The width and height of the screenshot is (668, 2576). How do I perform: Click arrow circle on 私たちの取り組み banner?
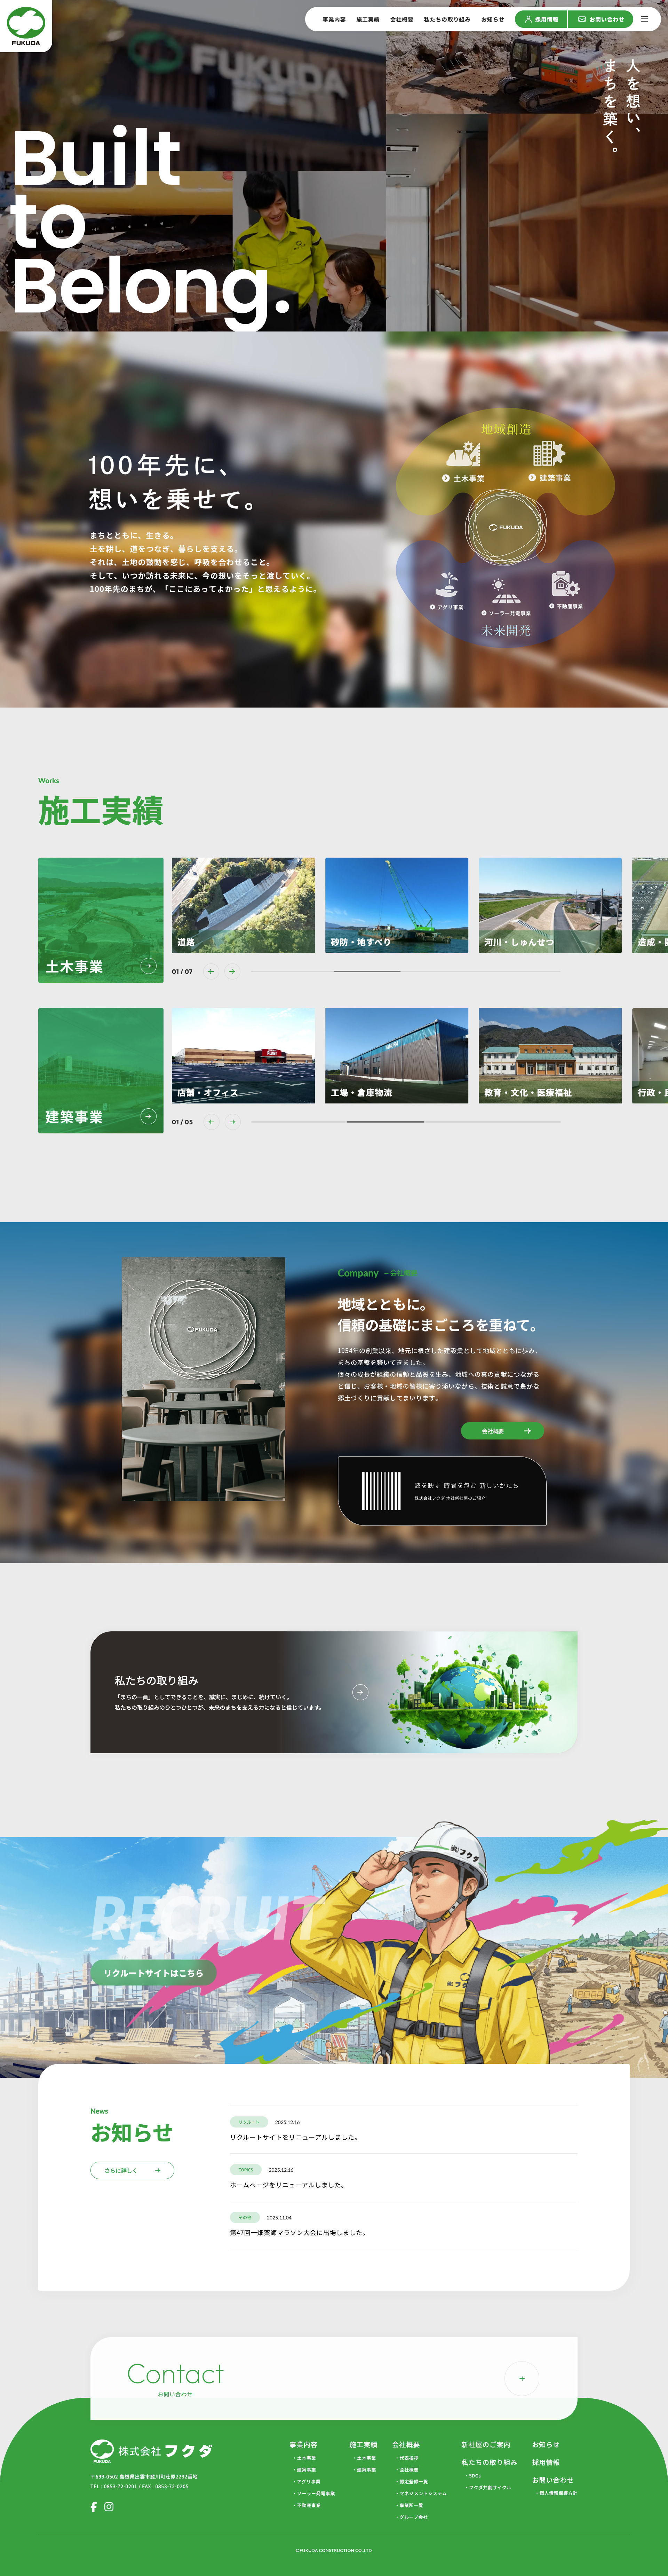click(x=360, y=1692)
